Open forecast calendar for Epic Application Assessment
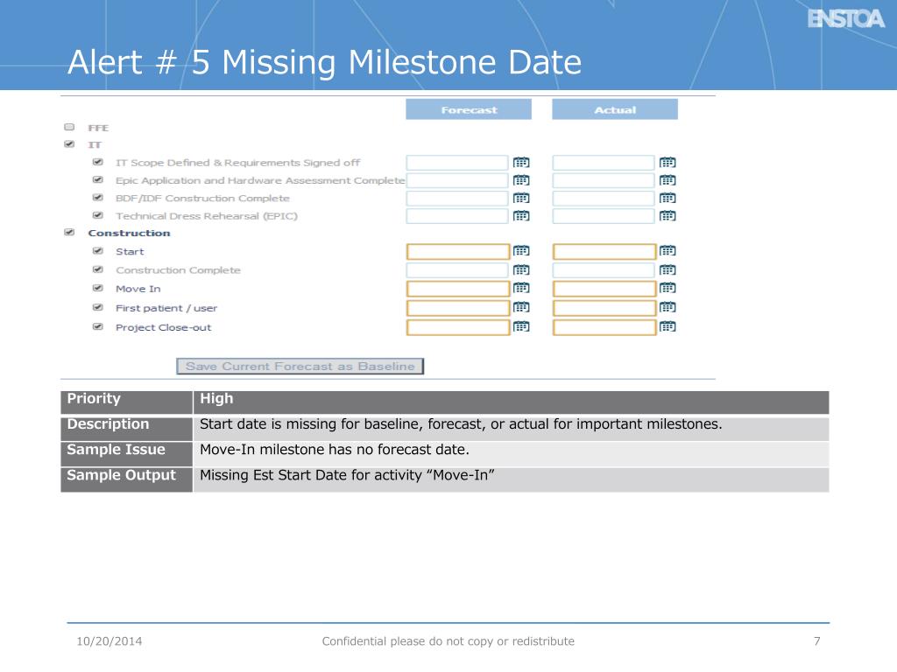Image resolution: width=897 pixels, height=672 pixels. (x=521, y=180)
